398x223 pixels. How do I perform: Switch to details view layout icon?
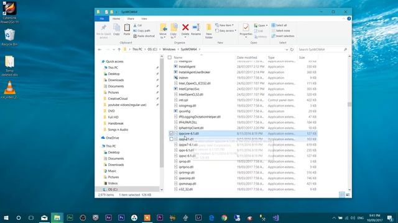[342, 195]
